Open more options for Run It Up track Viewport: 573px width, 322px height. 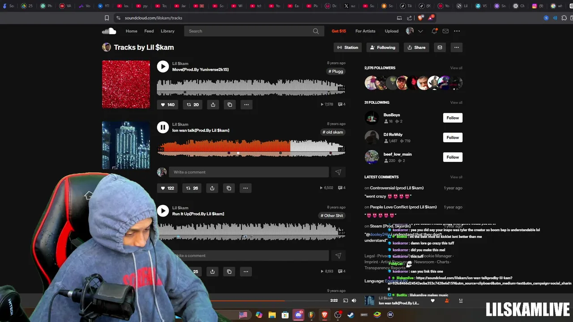[246, 271]
